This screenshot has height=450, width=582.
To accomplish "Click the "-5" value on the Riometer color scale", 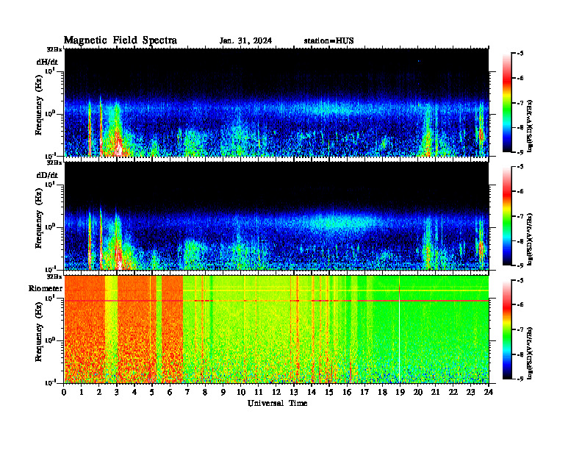I will tap(520, 280).
